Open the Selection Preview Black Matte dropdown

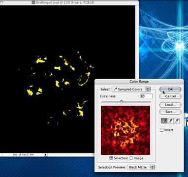[x=141, y=167]
